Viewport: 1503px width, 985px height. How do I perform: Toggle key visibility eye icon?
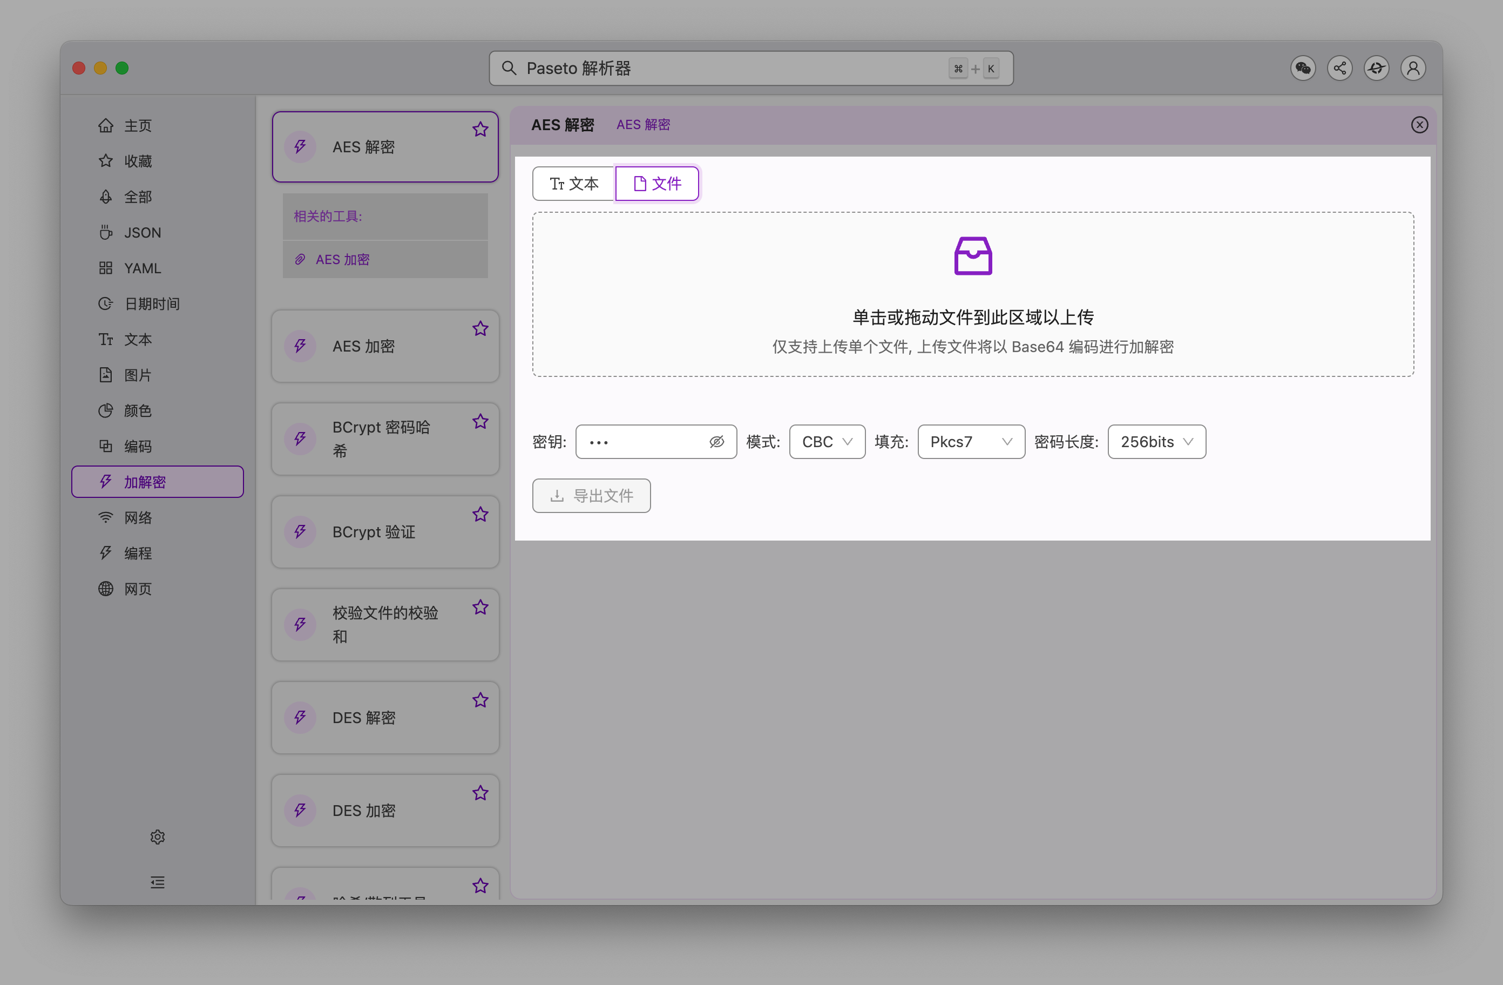tap(716, 442)
